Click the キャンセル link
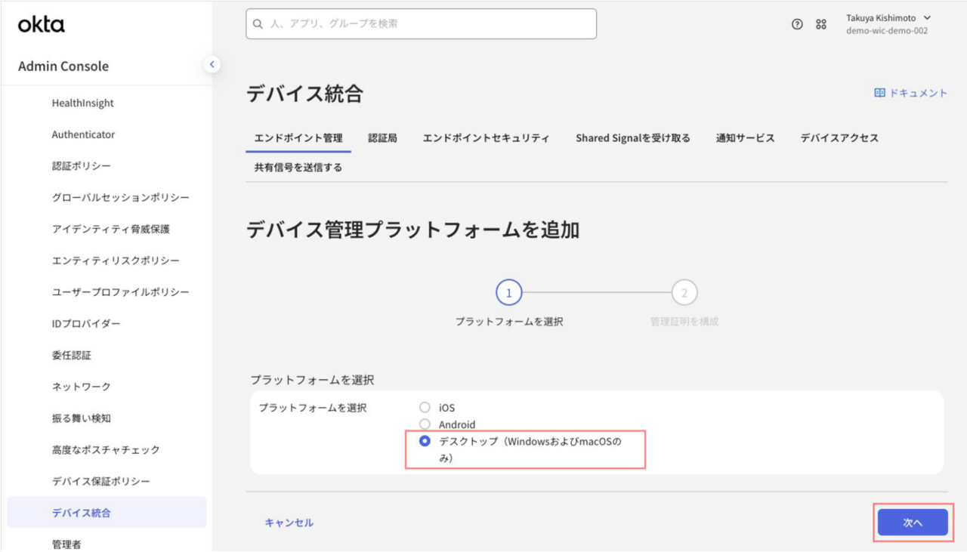This screenshot has height=552, width=967. point(289,523)
